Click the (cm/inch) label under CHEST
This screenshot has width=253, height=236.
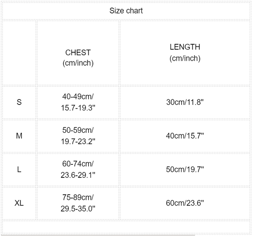point(78,63)
